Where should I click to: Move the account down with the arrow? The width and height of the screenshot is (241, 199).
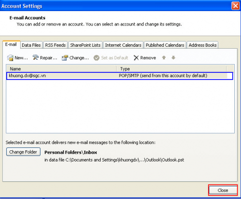click(x=174, y=57)
